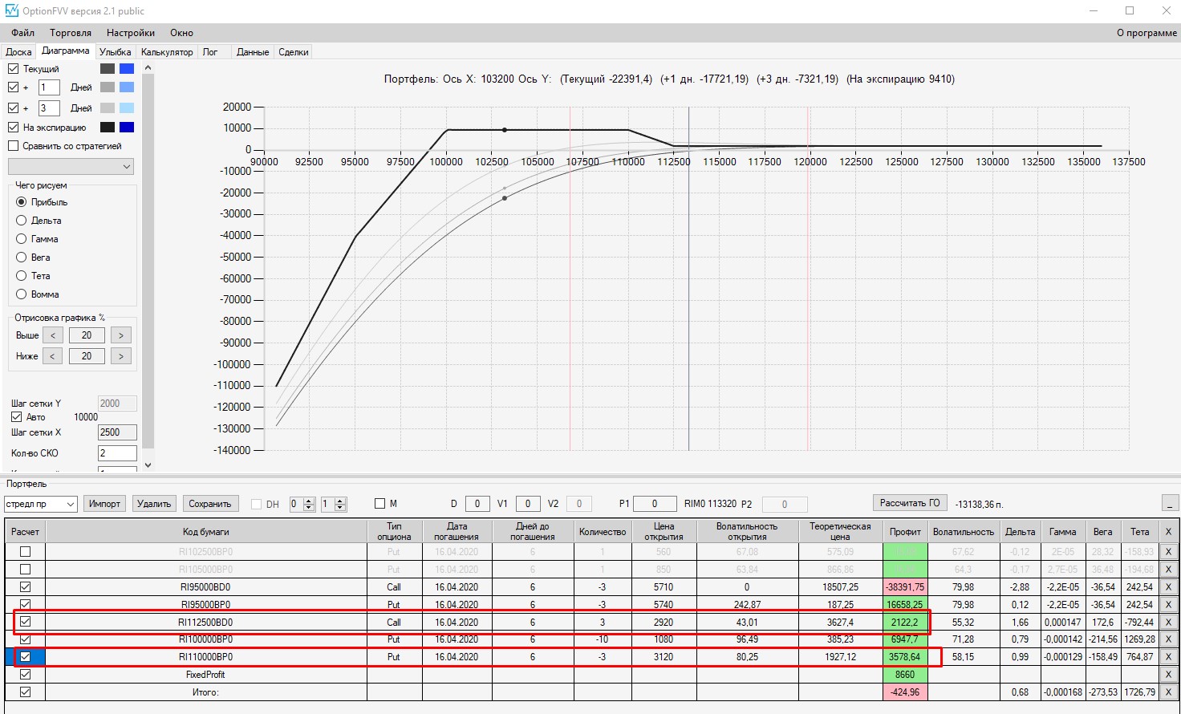Screen dimensions: 1181x714
Task: Toggle the На экспирацию checkbox
Action: (x=13, y=128)
